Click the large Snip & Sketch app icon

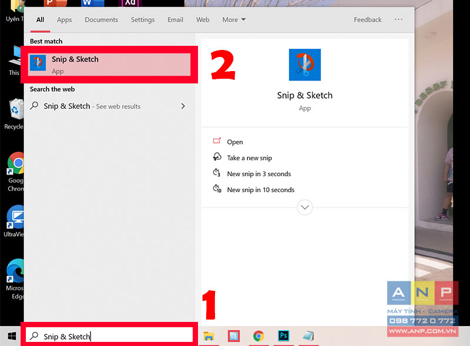point(304,65)
